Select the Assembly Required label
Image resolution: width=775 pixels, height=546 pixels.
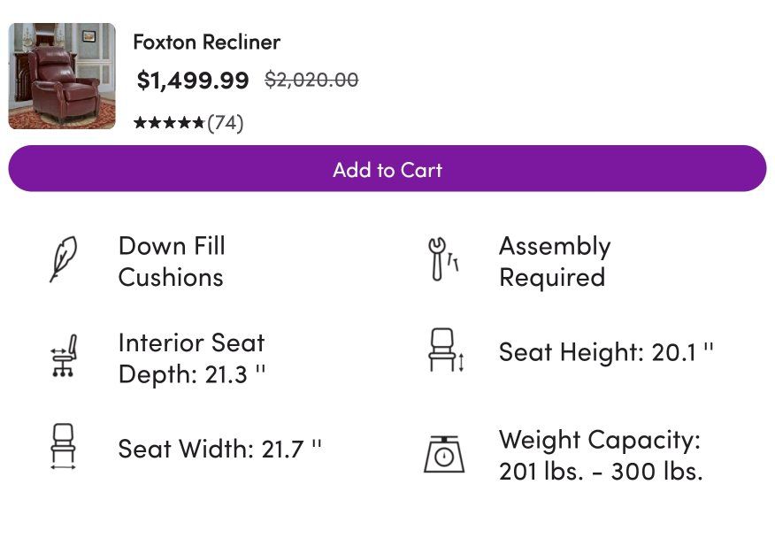pos(554,261)
